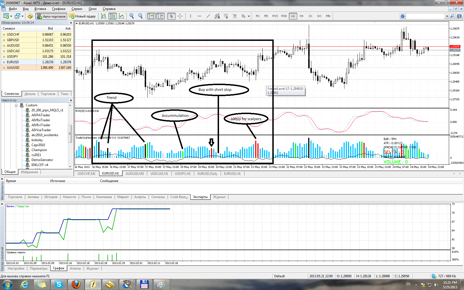Switch timeframe to H4
The width and height of the screenshot is (464, 290).
[302, 16]
